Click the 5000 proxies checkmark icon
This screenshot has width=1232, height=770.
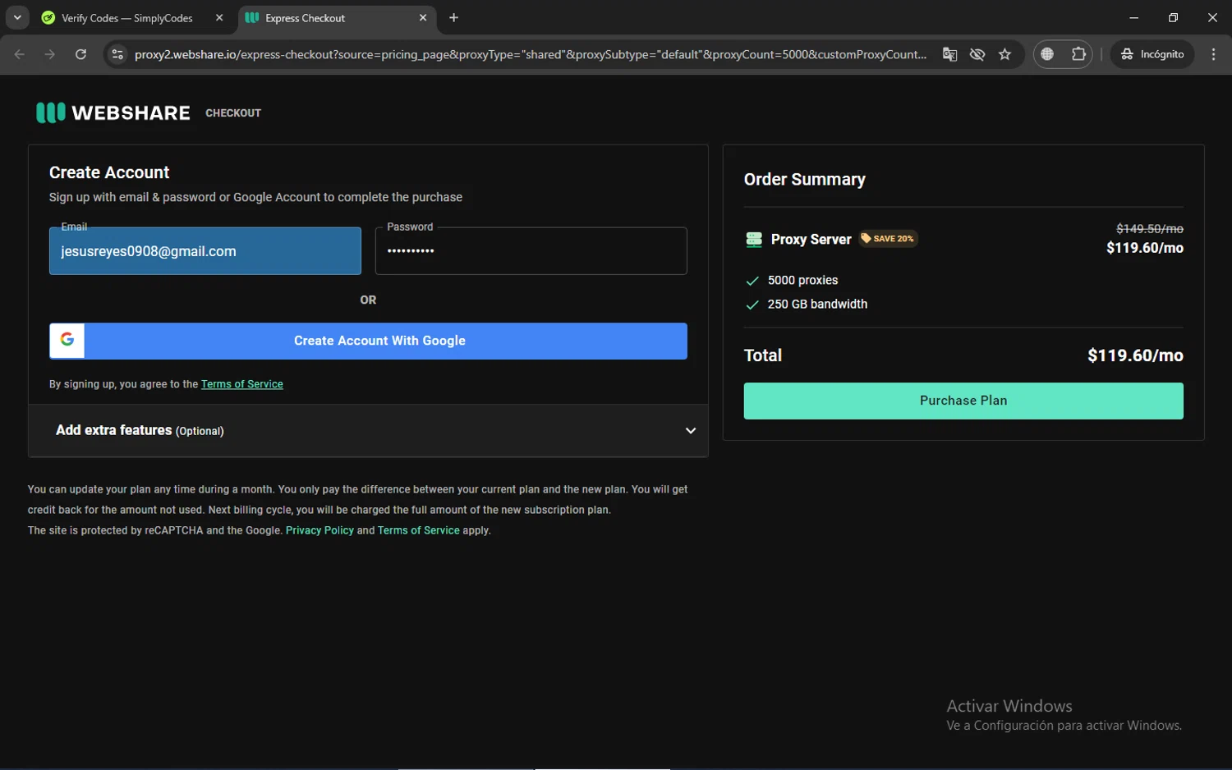point(752,281)
